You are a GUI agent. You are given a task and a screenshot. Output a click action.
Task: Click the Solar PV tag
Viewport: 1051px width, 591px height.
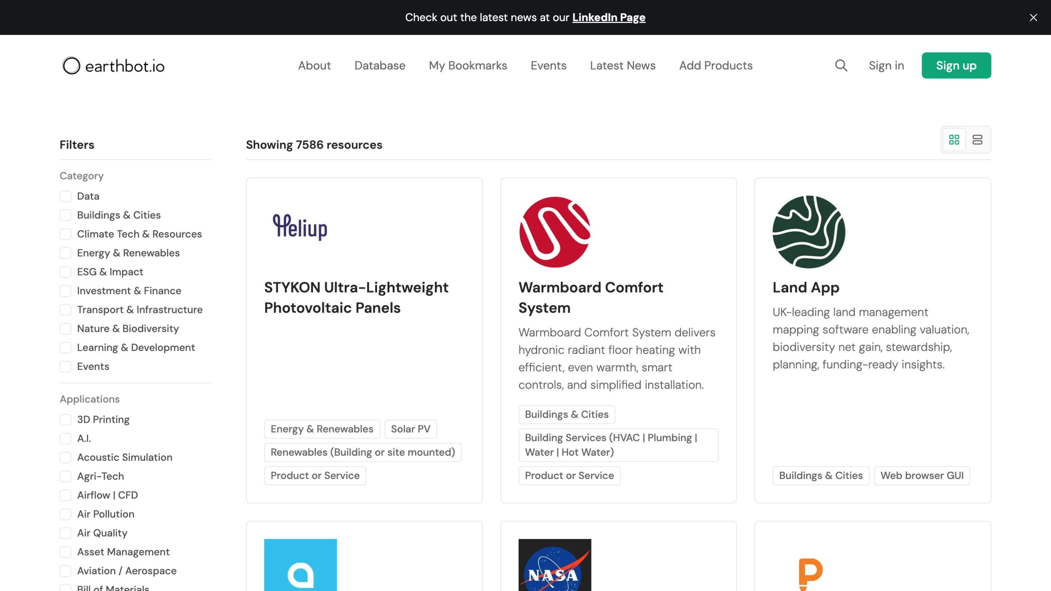click(411, 429)
